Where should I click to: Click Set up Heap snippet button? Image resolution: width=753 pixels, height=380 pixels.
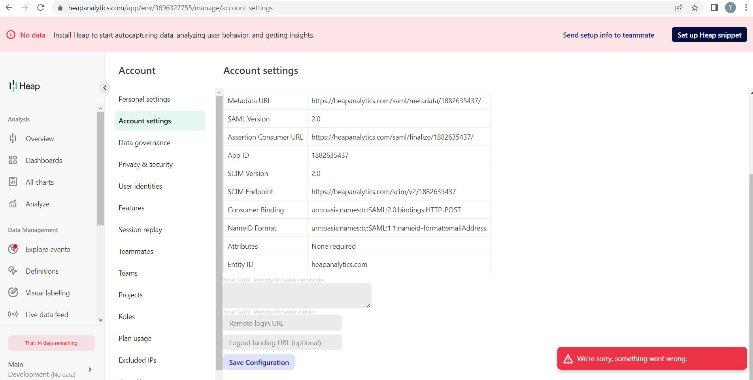pyautogui.click(x=709, y=35)
